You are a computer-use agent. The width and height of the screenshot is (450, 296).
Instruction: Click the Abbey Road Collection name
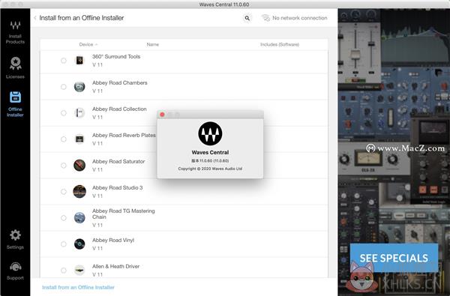pyautogui.click(x=119, y=109)
